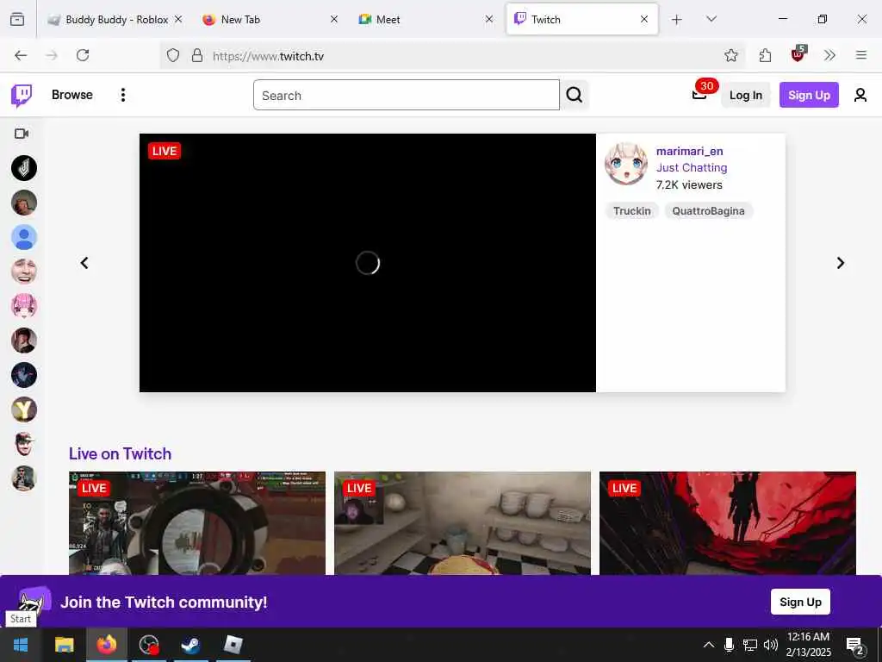This screenshot has width=882, height=662.
Task: Click the QuattroBagina tag
Action: [708, 210]
